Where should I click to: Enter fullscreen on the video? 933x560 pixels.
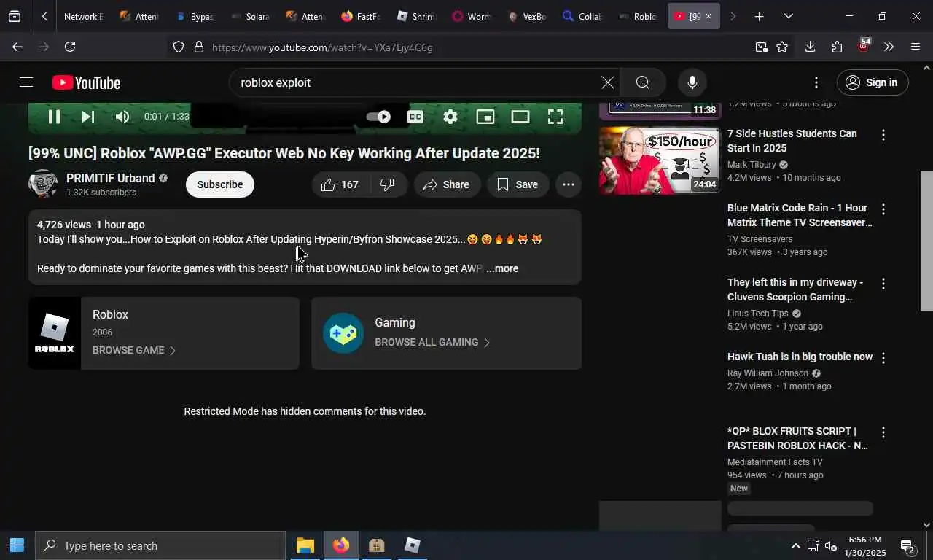click(555, 117)
